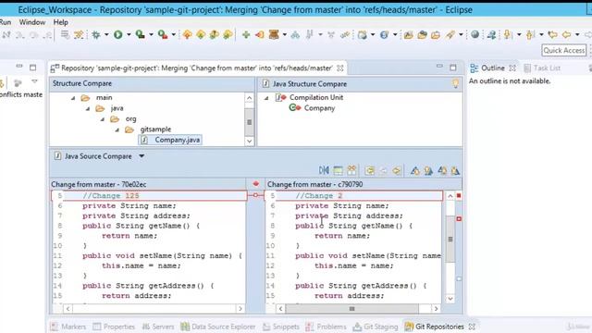Collapse the org folder tree node
592x333 pixels.
click(103, 119)
